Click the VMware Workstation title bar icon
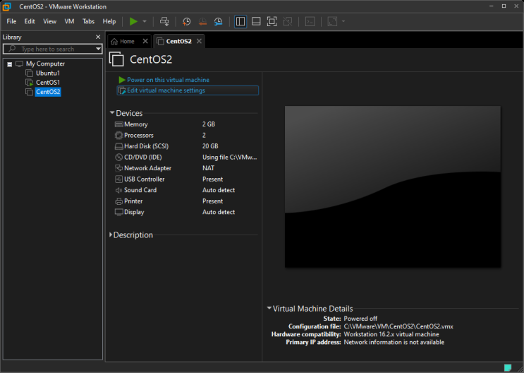Image resolution: width=524 pixels, height=373 pixels. (6, 6)
